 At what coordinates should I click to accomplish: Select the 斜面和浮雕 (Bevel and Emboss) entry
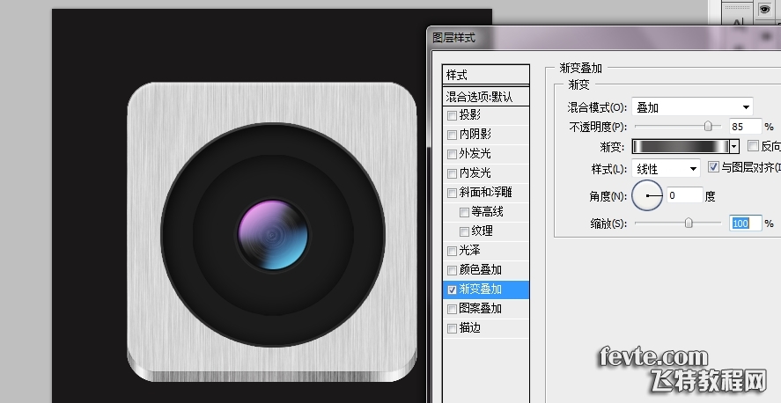[x=485, y=193]
